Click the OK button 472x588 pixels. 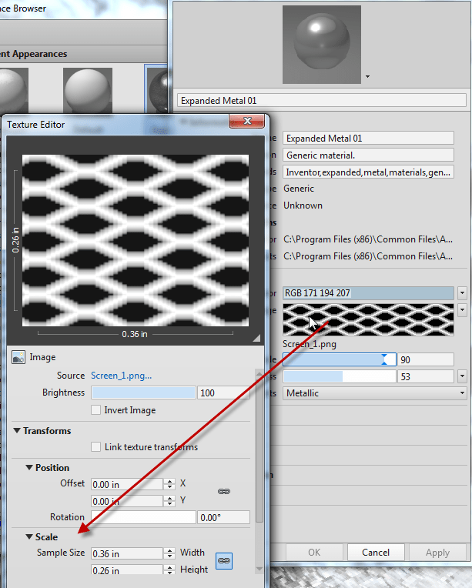pos(314,553)
